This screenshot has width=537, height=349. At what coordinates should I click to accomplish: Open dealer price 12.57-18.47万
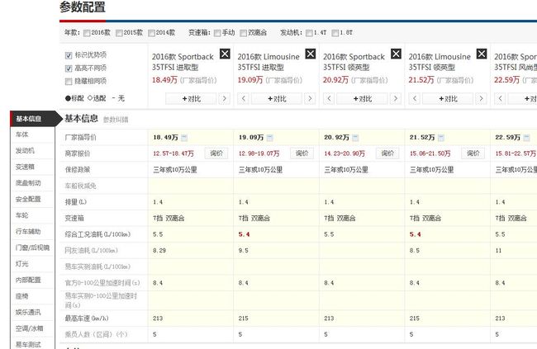[173, 153]
